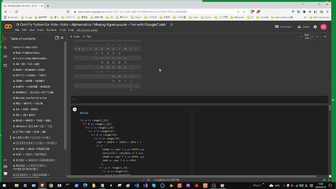Go to Rule of Alphametics section
The image size is (336, 189).
click(x=26, y=52)
